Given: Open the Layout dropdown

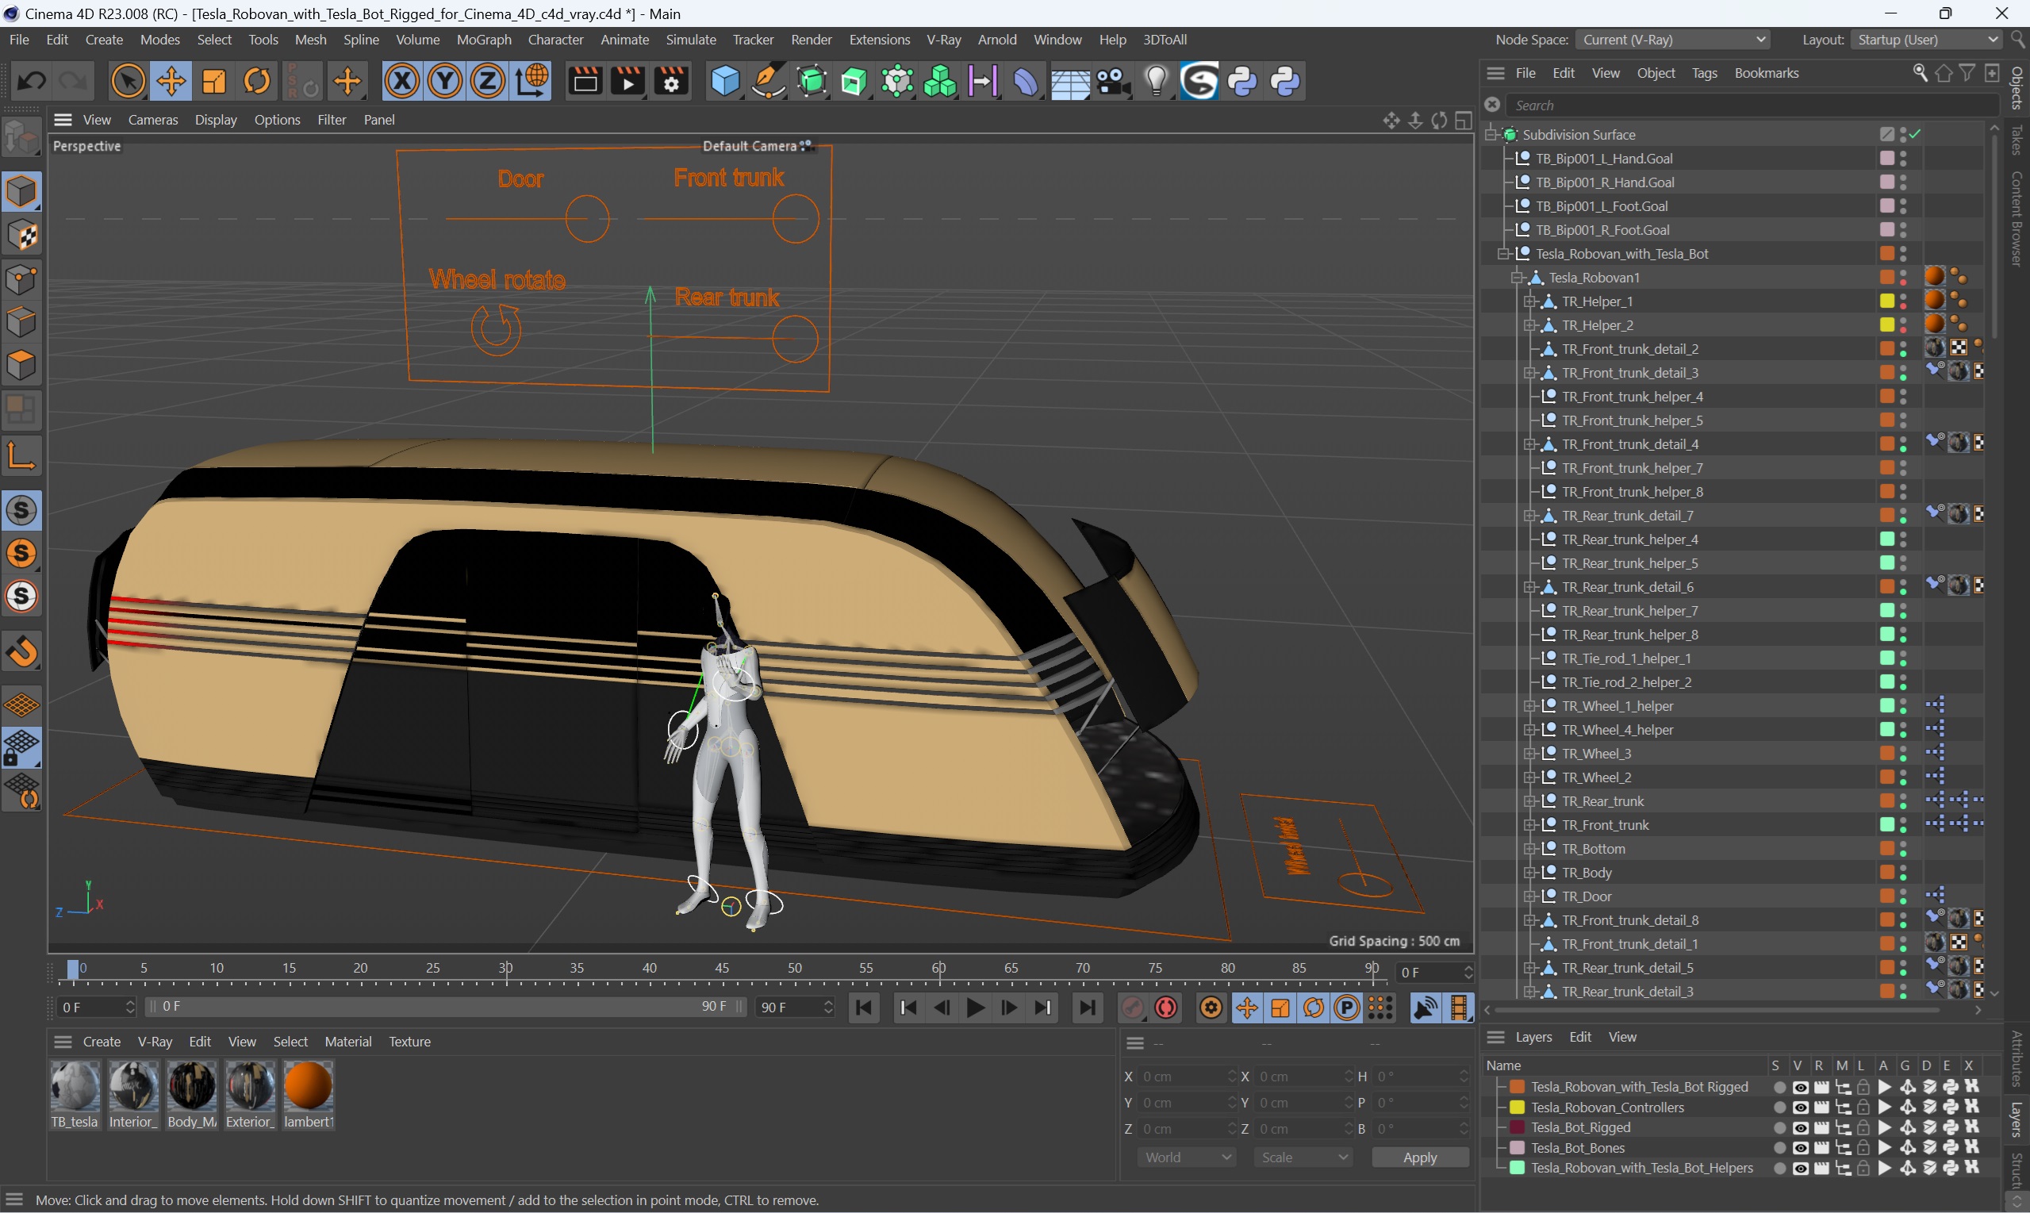Looking at the screenshot, I should (1927, 39).
